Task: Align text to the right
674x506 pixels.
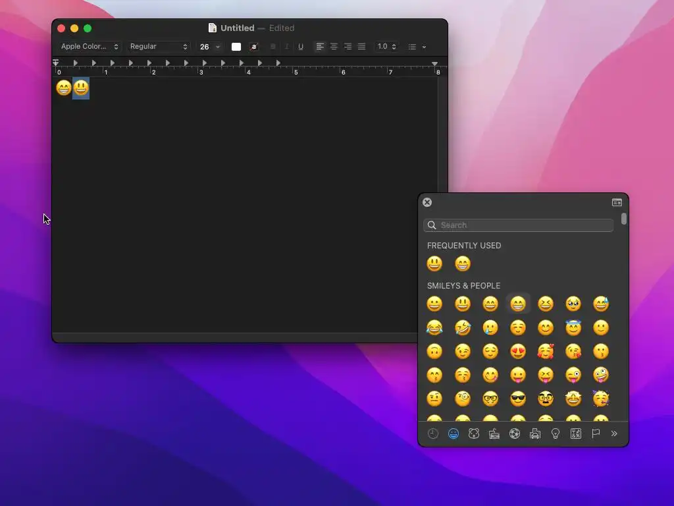Action: pyautogui.click(x=348, y=47)
